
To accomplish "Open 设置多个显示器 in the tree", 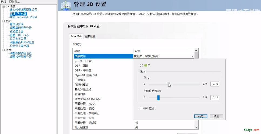I will [x=19, y=46].
